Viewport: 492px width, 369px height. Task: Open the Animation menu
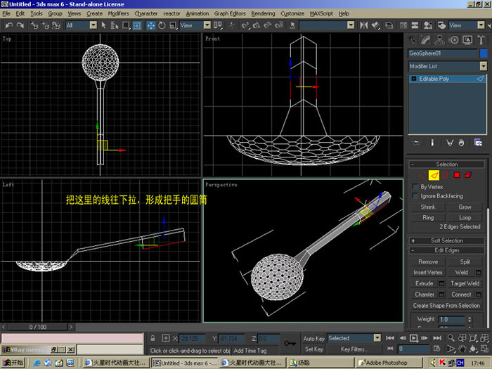pyautogui.click(x=197, y=13)
